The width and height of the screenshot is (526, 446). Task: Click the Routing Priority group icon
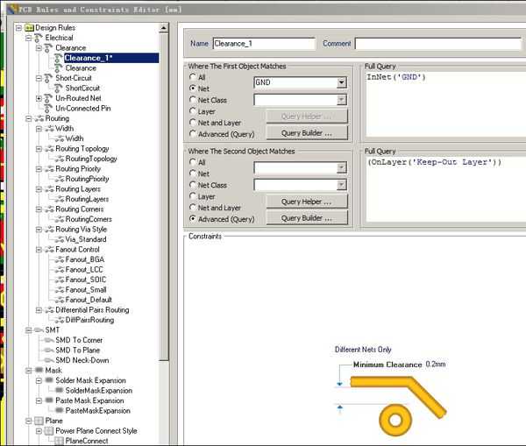[x=49, y=169]
